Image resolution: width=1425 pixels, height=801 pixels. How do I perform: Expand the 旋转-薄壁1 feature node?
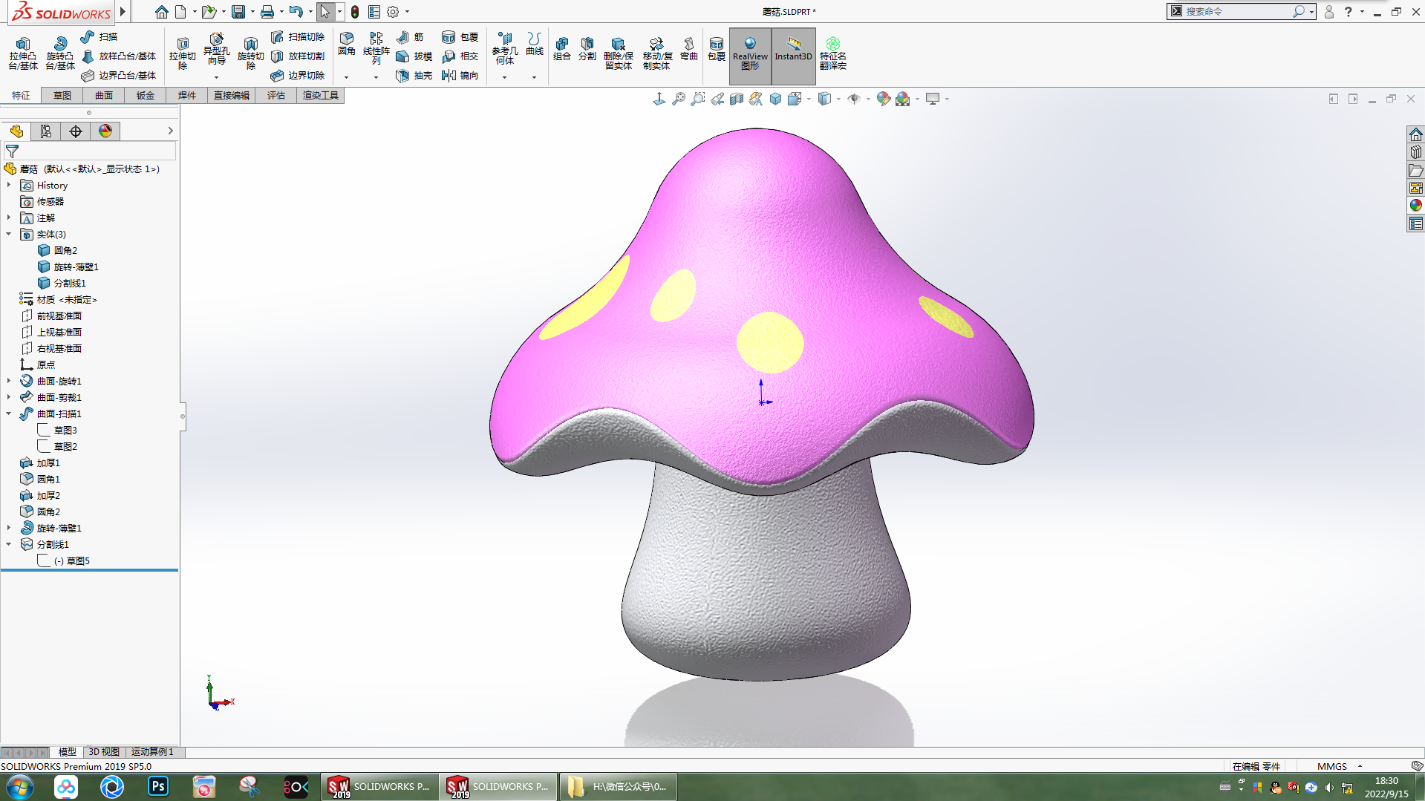pos(9,528)
